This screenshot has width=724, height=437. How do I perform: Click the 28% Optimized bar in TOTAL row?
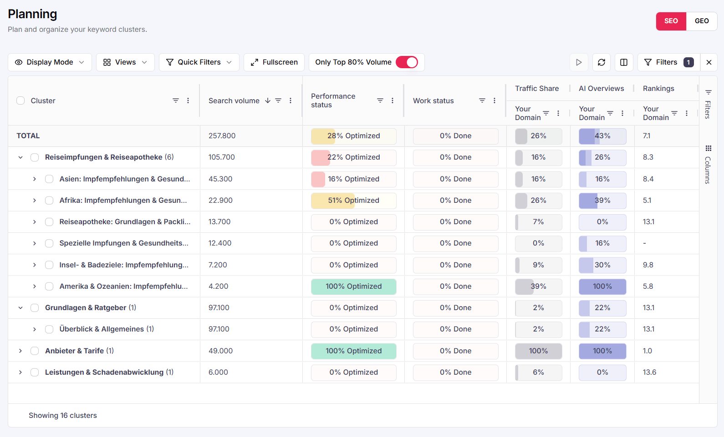click(x=354, y=136)
